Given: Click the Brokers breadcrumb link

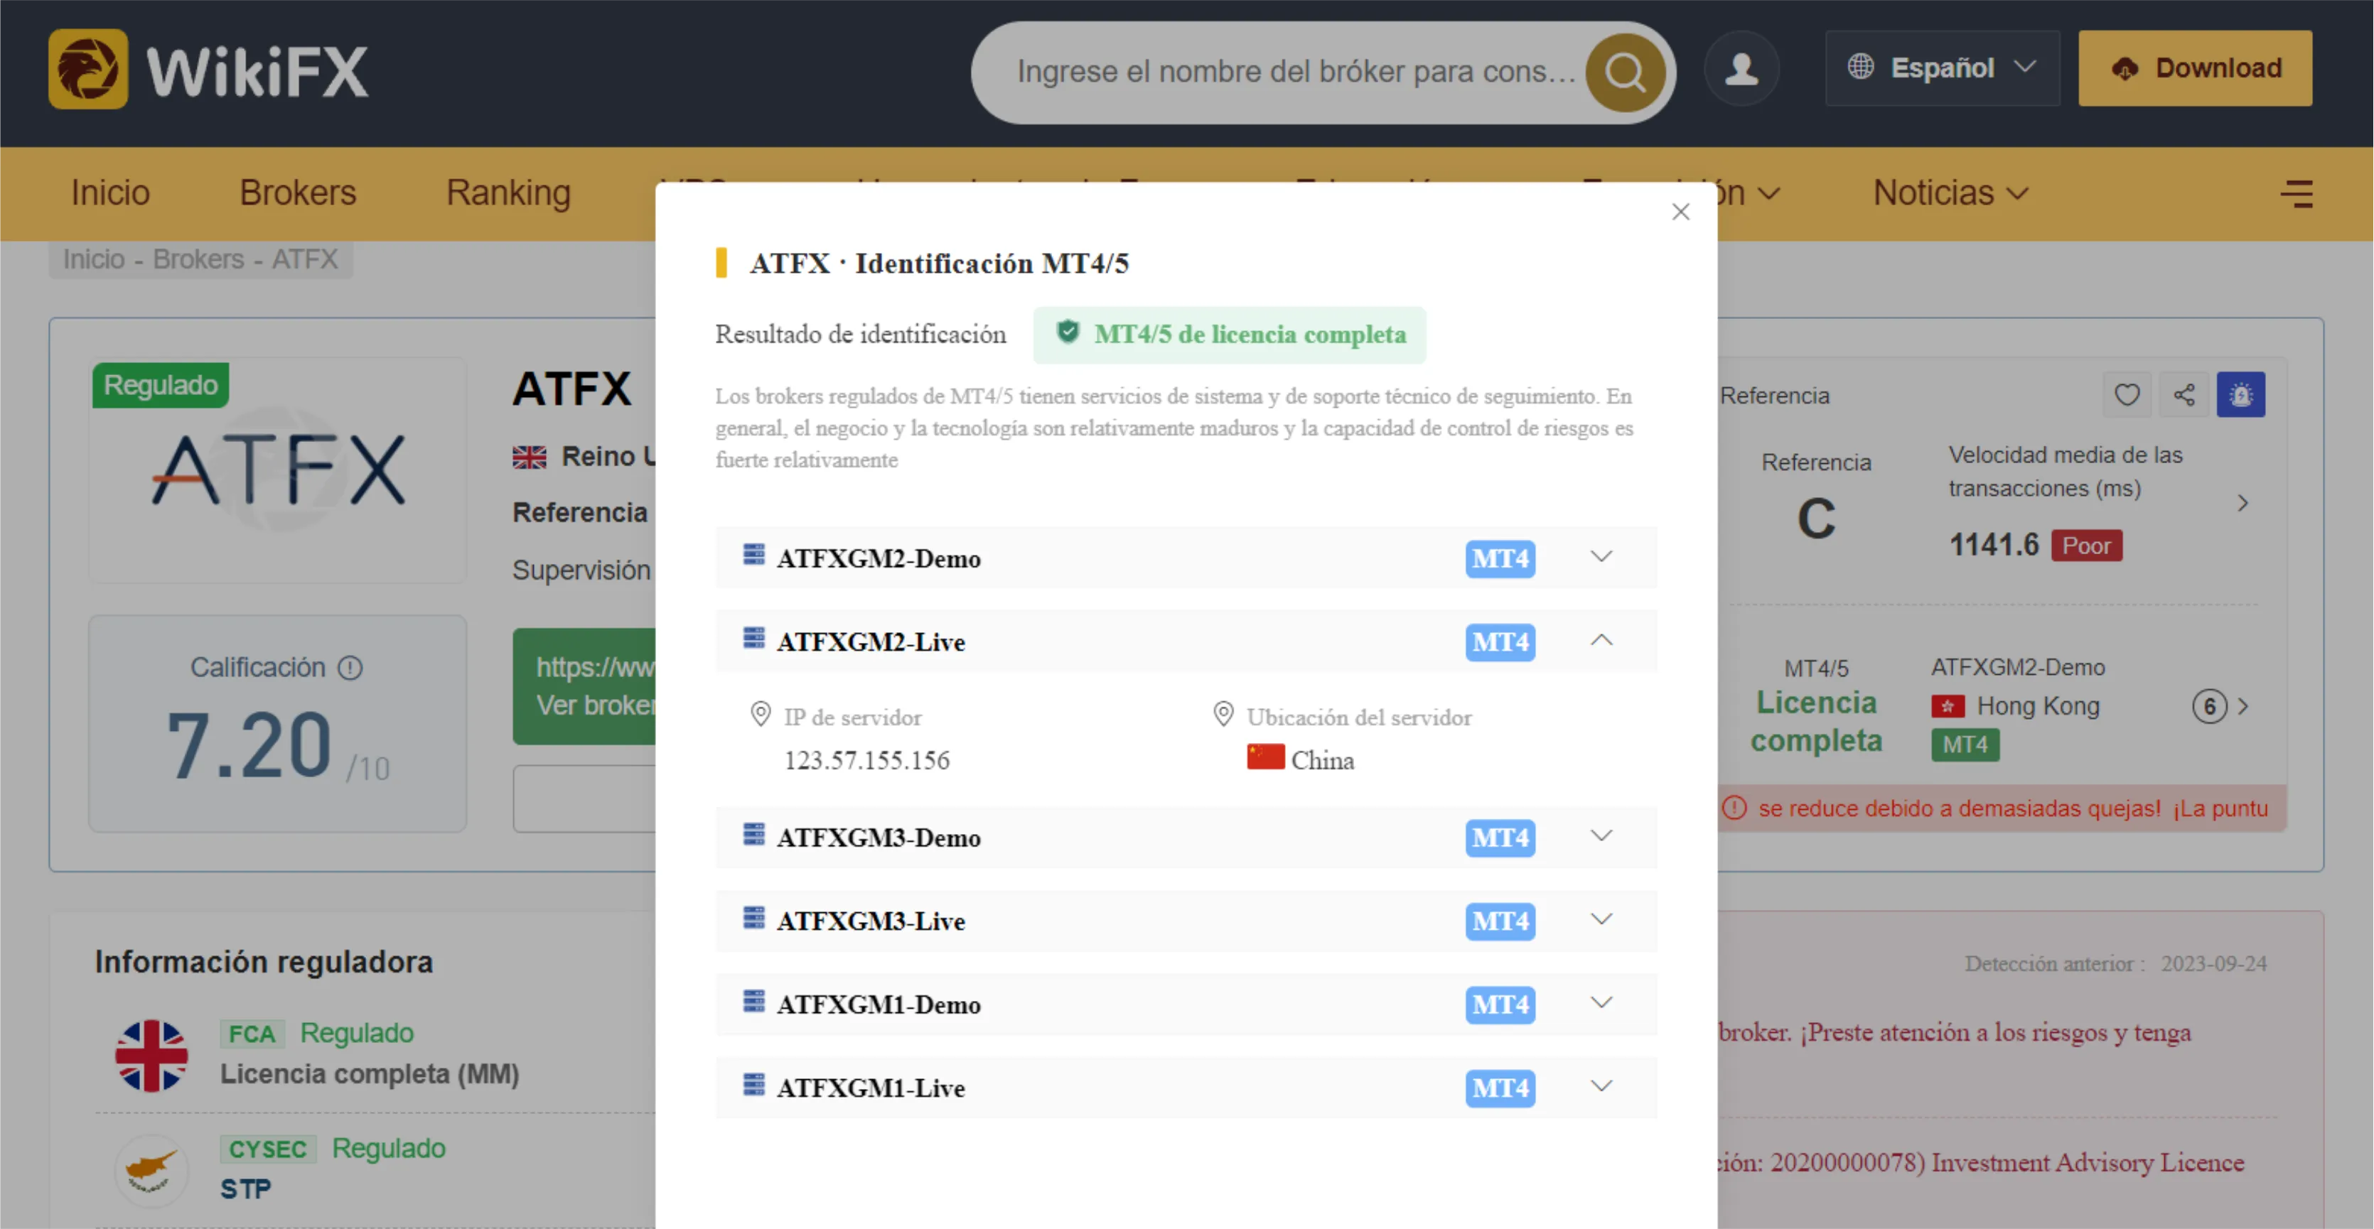Looking at the screenshot, I should 198,259.
